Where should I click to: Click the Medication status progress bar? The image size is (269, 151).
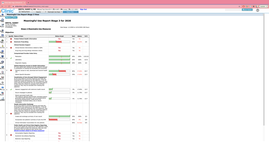pyautogui.click(x=59, y=56)
